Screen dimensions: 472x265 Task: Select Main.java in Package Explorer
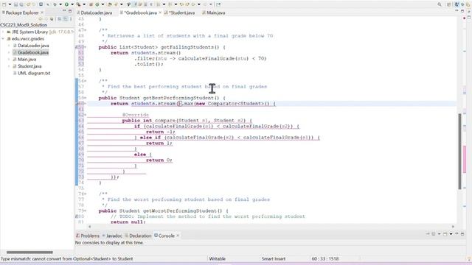27,60
